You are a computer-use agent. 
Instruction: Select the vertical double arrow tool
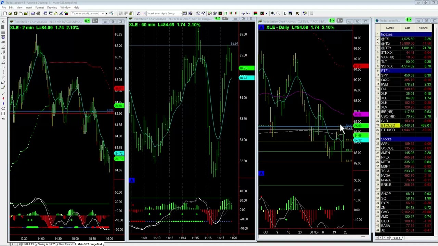[x=3, y=72]
